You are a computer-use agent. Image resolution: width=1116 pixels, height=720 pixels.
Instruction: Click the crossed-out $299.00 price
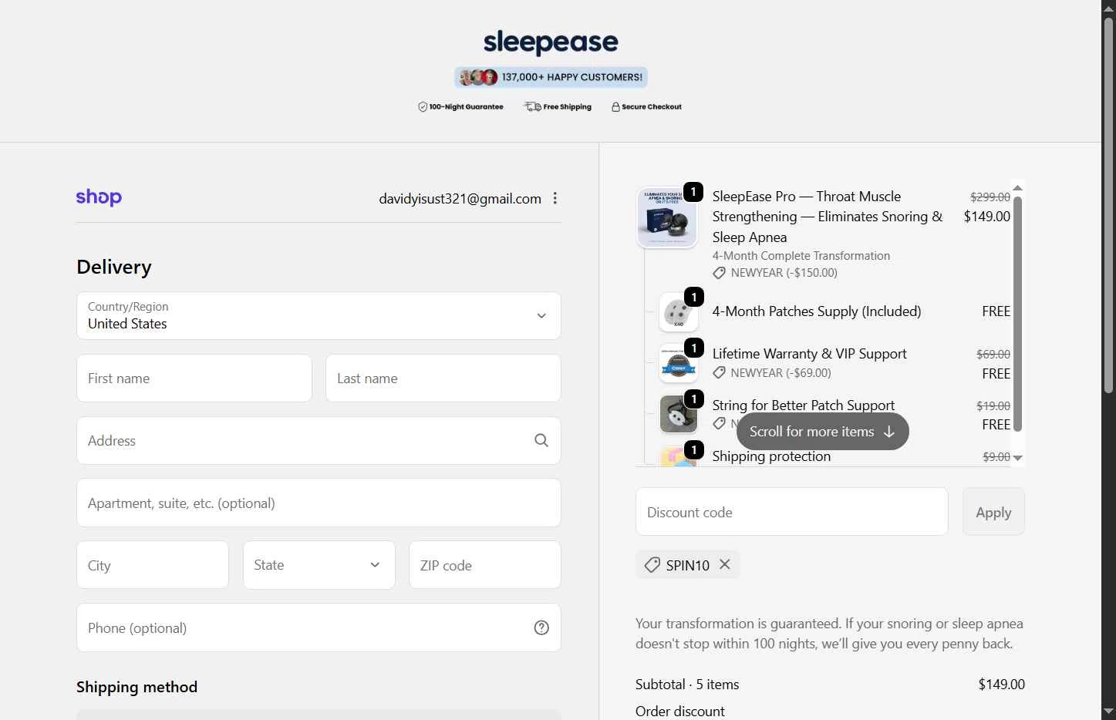(x=990, y=197)
